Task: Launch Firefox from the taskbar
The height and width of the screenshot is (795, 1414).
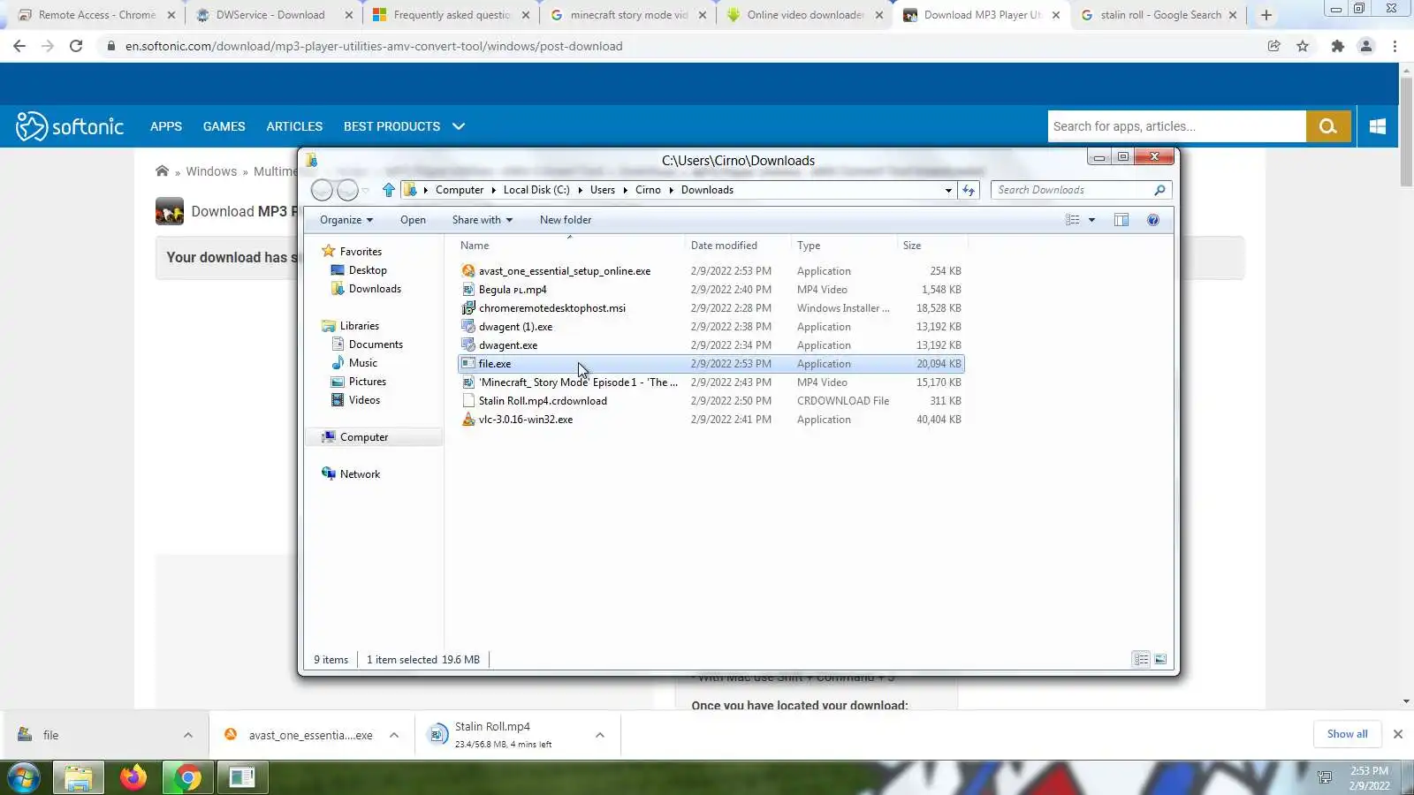Action: click(x=133, y=778)
